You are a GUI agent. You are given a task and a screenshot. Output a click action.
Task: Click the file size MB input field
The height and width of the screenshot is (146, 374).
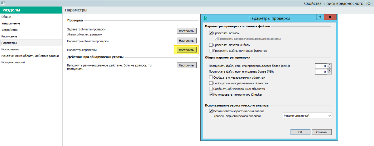click(321, 72)
